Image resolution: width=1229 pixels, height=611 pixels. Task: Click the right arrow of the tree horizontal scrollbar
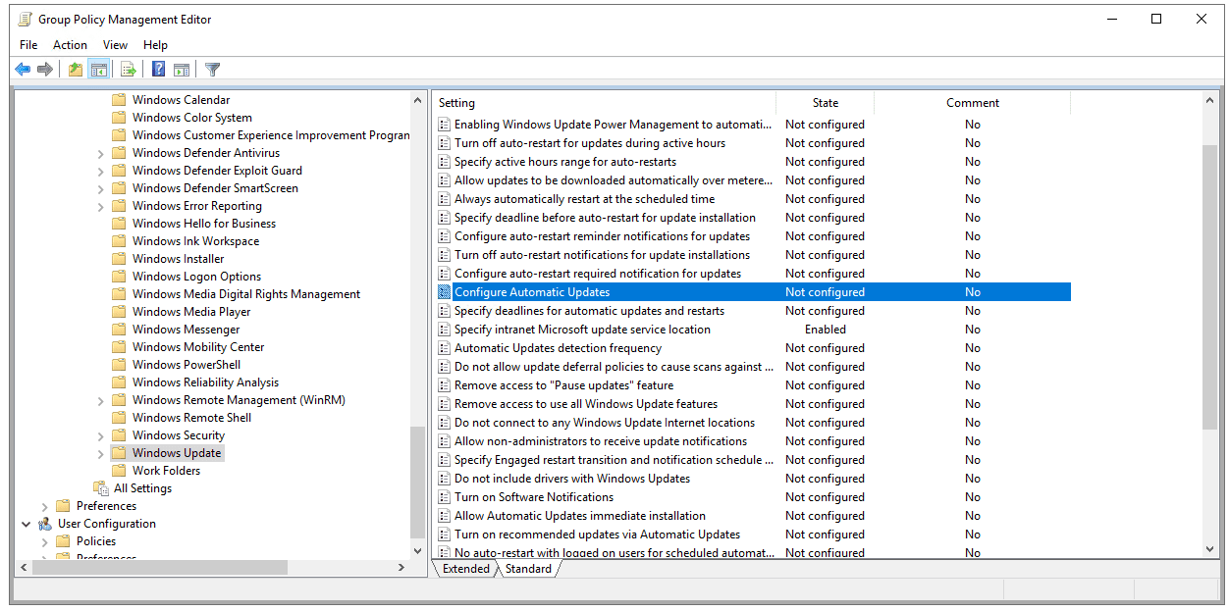click(x=401, y=568)
